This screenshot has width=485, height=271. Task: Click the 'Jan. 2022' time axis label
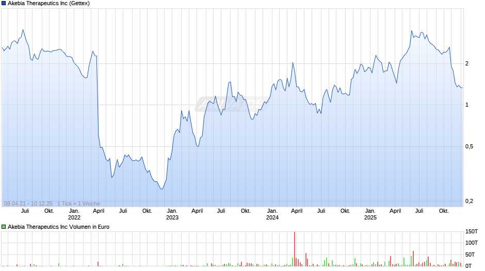click(x=74, y=214)
